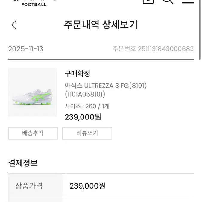
Task: Click the 배송추적 button
Action: pos(33,133)
